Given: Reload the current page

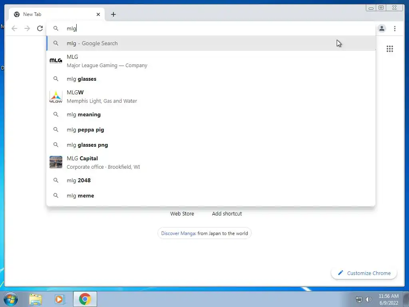Looking at the screenshot, I should click(40, 28).
